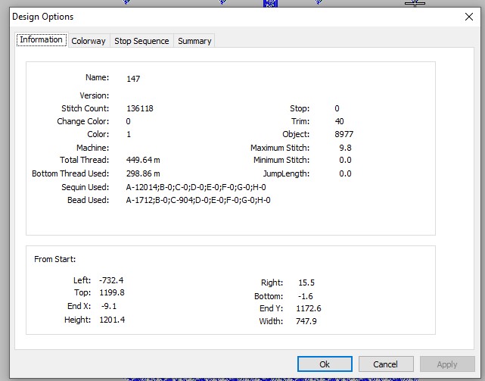Click the Change Color label

83,121
